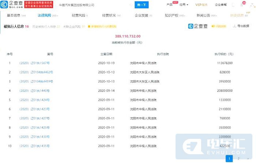This screenshot has height=163, width=256.
Task: Click the amount 113678280
Action: tap(225, 63)
